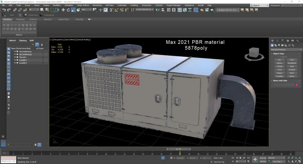Image resolution: width=303 pixels, height=164 pixels.
Task: Click the Undo arrow icon
Action: [4, 10]
